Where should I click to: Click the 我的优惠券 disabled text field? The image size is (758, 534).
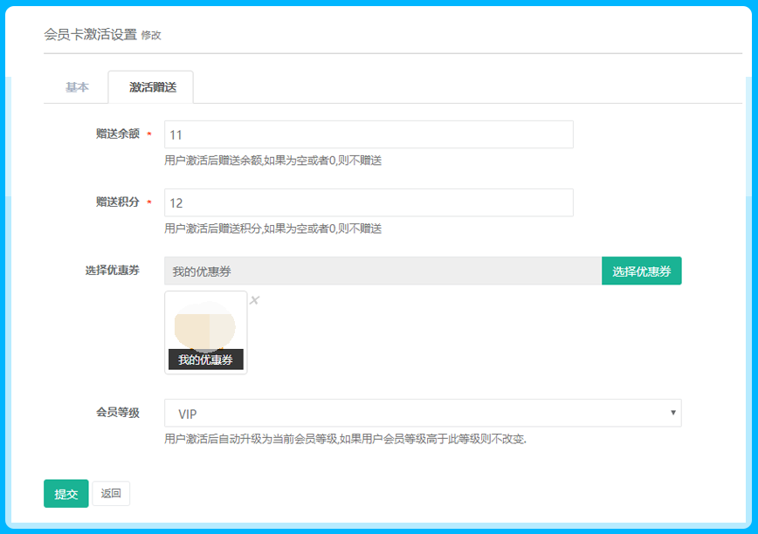click(x=382, y=270)
